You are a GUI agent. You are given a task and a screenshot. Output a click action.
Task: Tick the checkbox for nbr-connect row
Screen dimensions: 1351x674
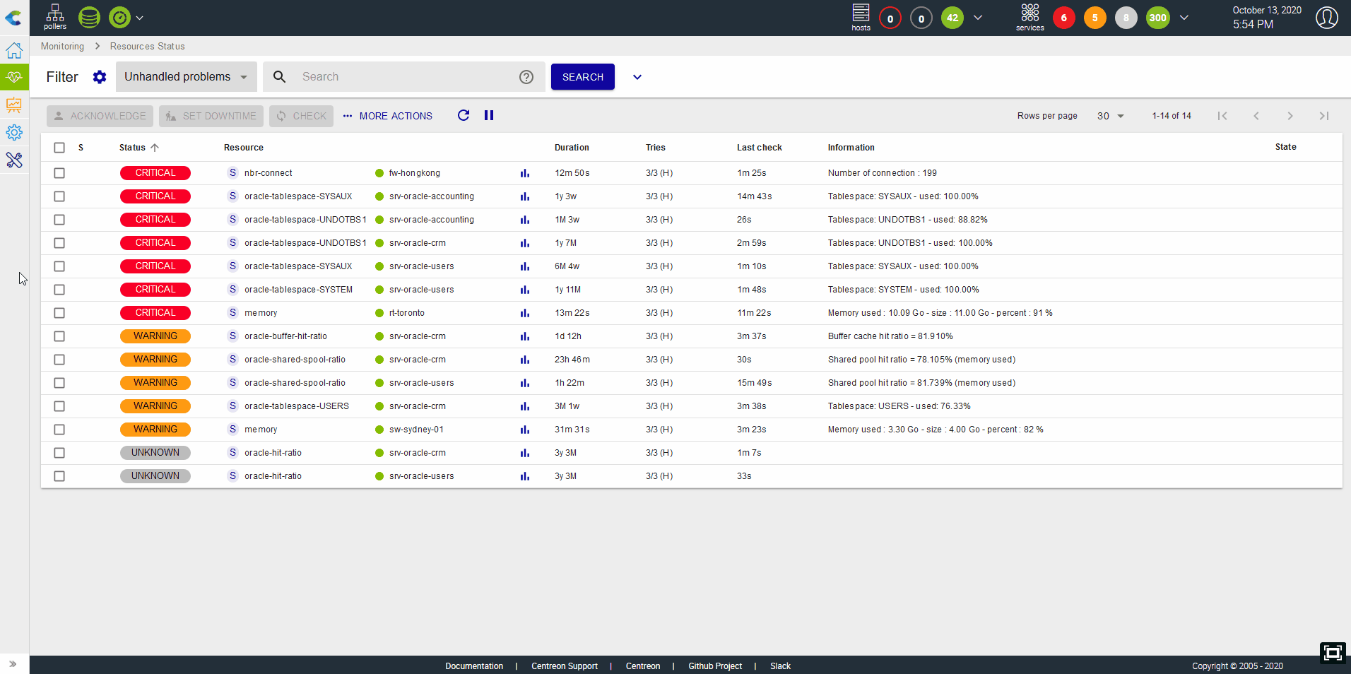59,173
